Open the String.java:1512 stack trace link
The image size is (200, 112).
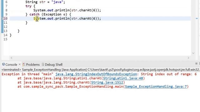point(107,82)
